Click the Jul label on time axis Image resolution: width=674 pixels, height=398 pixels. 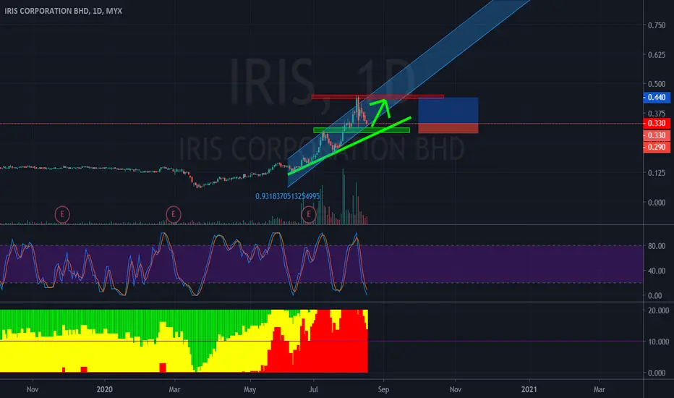313,389
